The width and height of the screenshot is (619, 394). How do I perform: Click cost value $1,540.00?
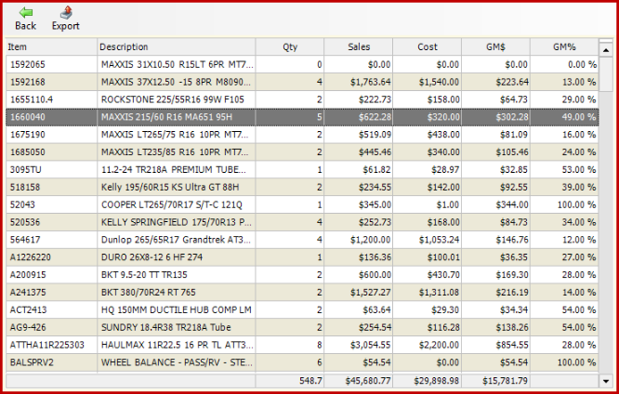click(440, 82)
